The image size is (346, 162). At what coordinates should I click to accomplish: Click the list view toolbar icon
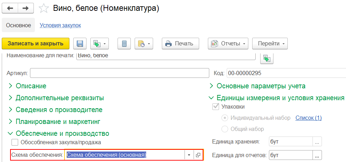coord(124,44)
